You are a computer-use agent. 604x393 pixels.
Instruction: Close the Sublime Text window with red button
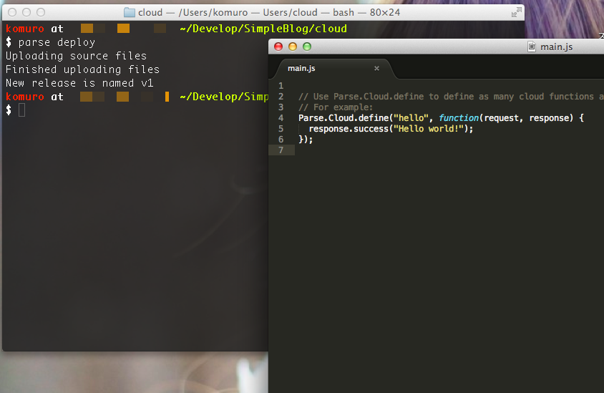279,47
